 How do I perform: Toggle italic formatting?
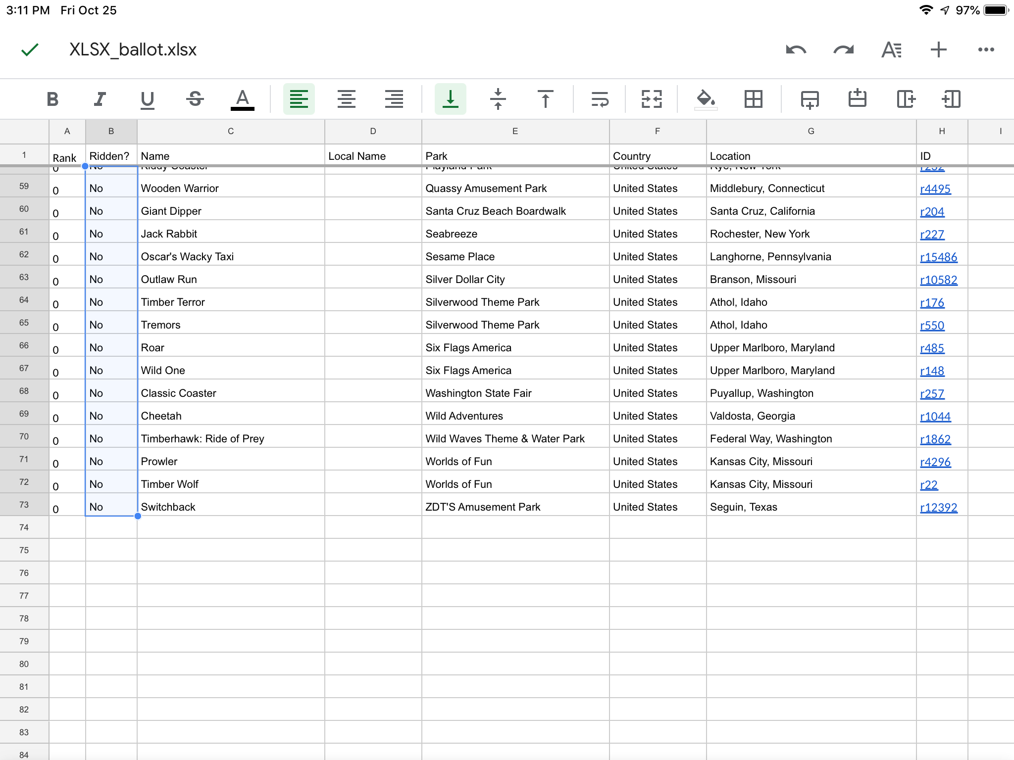tap(100, 99)
